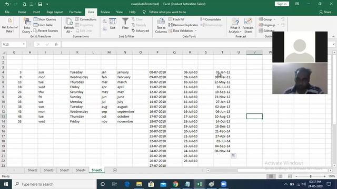Collapse the ribbon chevron
This screenshot has height=189, width=337.
click(333, 37)
